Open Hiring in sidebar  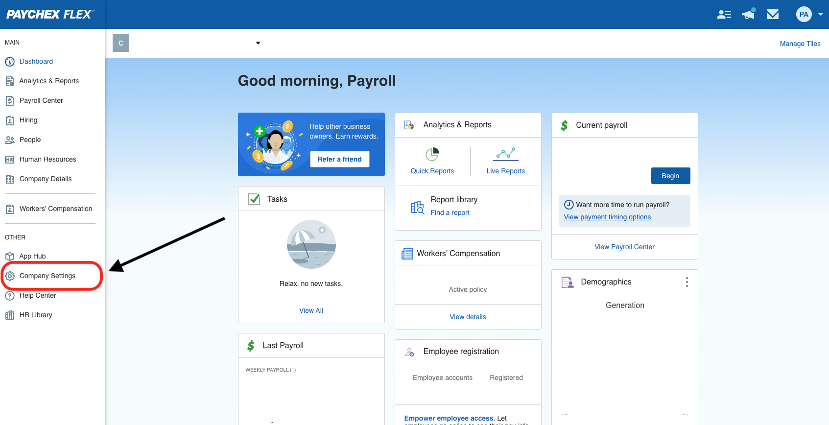pos(28,120)
